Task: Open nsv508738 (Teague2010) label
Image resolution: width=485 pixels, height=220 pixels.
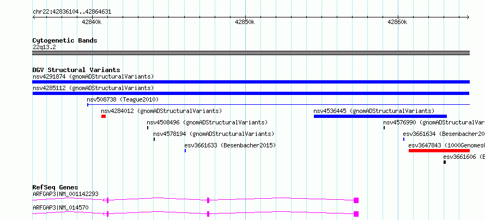Action: 123,99
